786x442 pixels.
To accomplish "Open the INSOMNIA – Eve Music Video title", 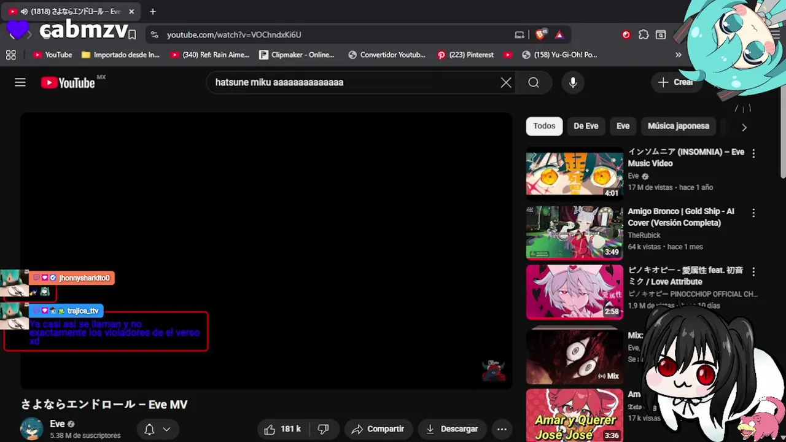I will click(x=686, y=158).
